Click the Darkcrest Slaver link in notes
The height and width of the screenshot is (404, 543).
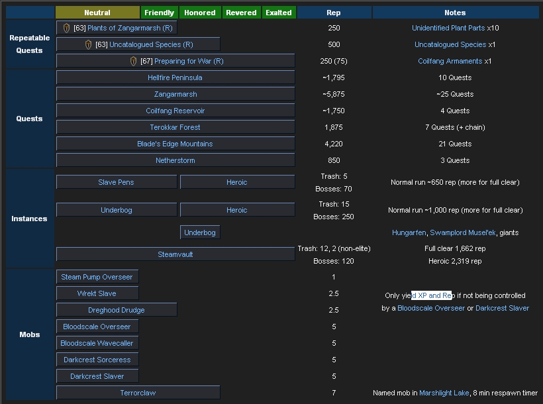[502, 309]
